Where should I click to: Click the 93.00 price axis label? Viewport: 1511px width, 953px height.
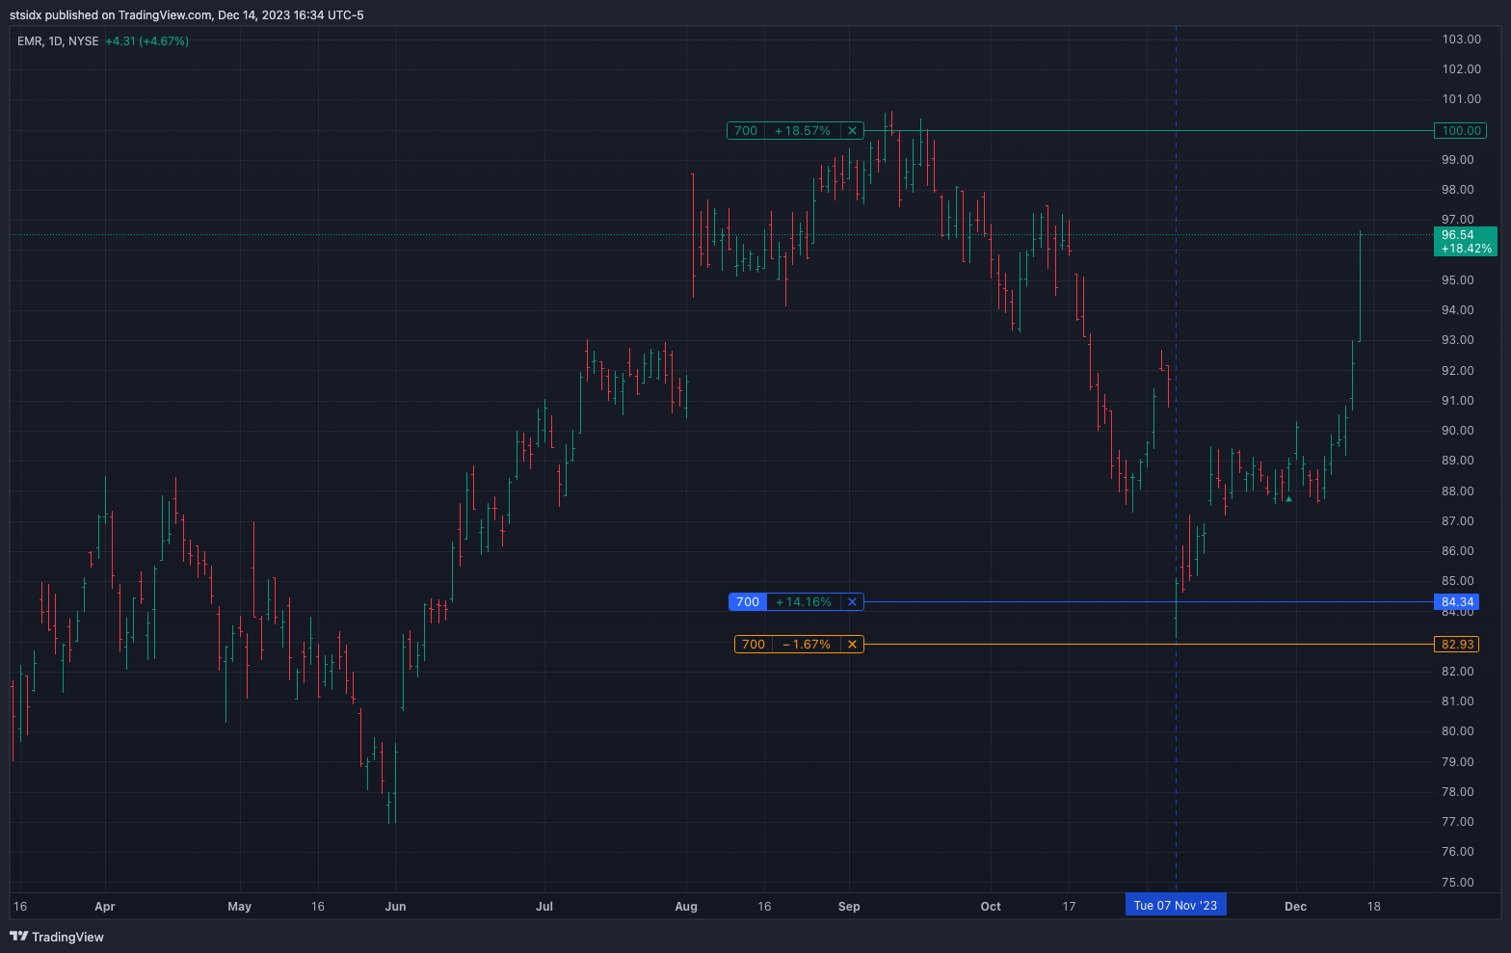point(1458,340)
